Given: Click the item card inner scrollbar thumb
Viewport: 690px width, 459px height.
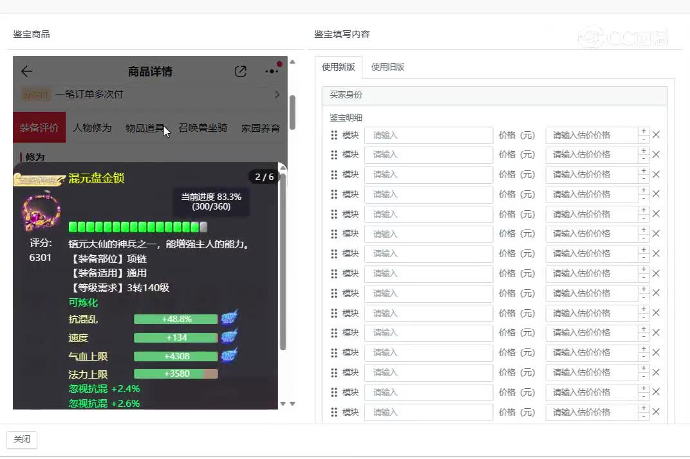Looking at the screenshot, I should [x=283, y=262].
